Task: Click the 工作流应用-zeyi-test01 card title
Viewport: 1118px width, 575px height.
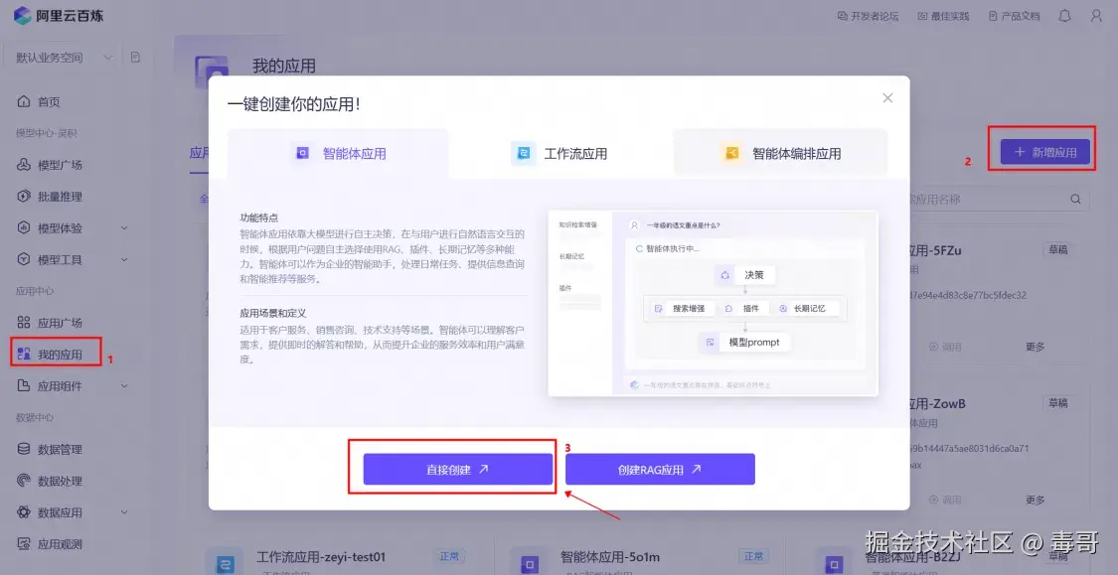Action: (321, 556)
